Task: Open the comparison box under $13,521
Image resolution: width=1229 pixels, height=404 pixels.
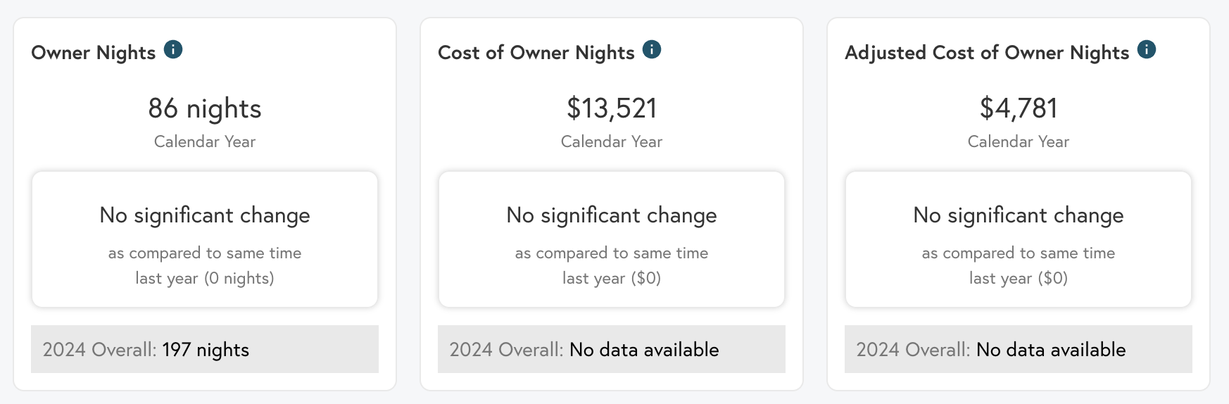Action: click(612, 239)
